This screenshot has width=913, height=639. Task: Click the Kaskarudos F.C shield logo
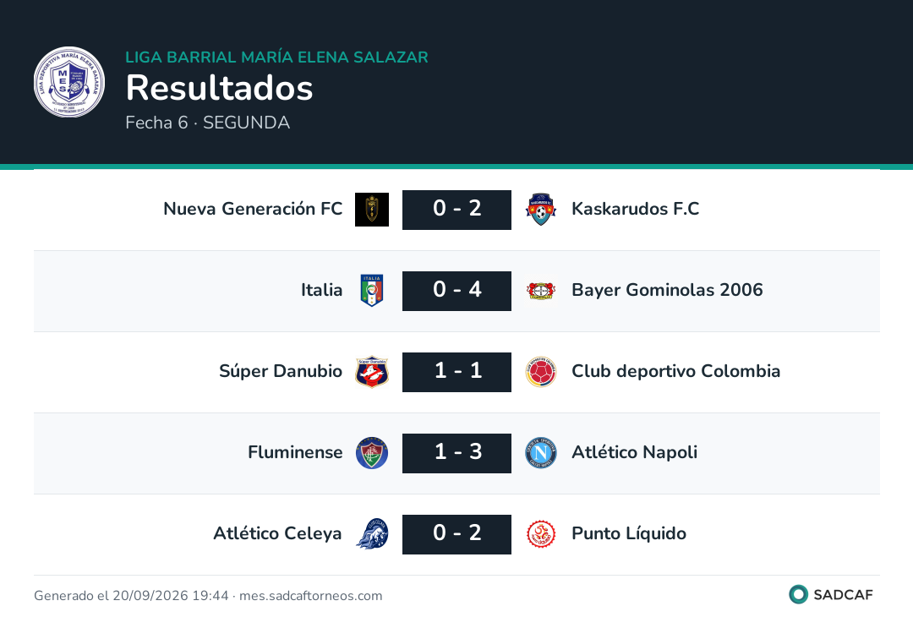click(541, 210)
